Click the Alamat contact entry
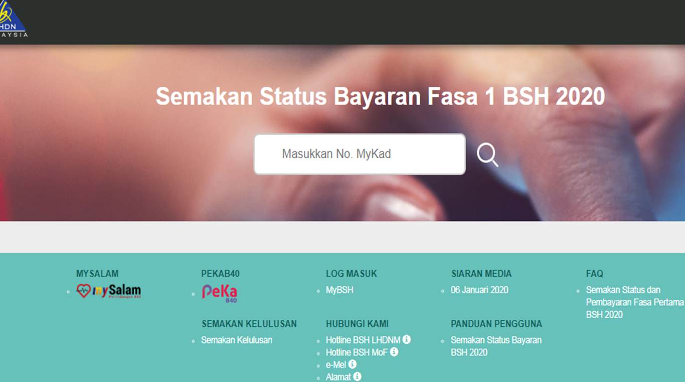This screenshot has width=685, height=382. pyautogui.click(x=338, y=377)
